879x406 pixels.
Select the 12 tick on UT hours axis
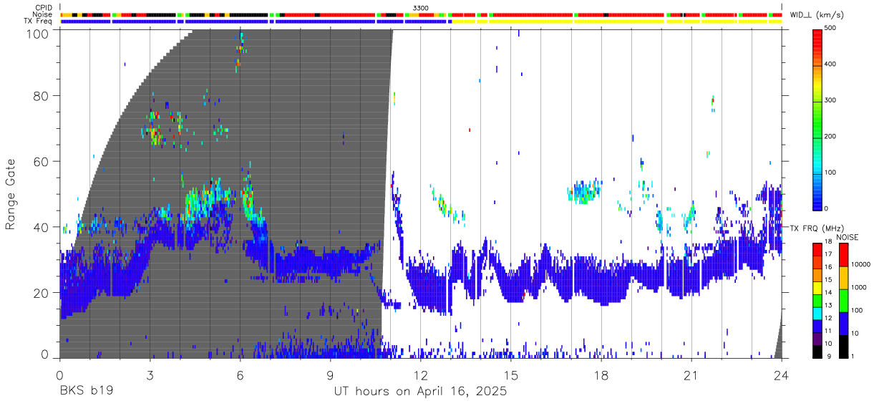(420, 374)
